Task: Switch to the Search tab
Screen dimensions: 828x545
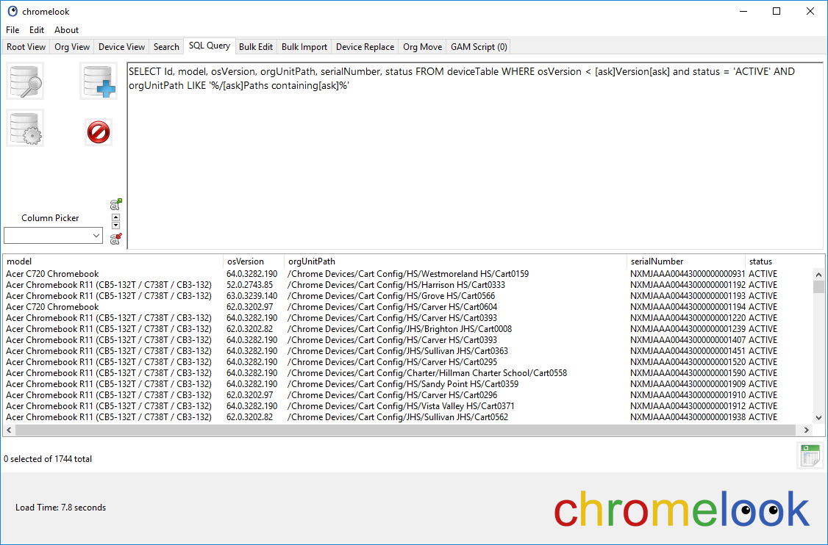Action: (x=166, y=47)
